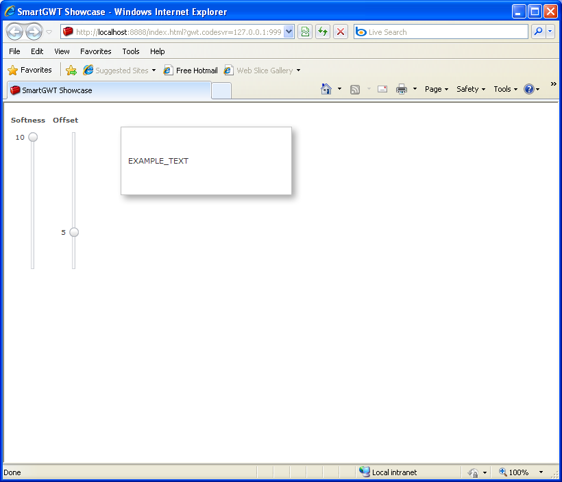Click the Softness slider thumb
This screenshot has height=482, width=562.
[x=33, y=137]
